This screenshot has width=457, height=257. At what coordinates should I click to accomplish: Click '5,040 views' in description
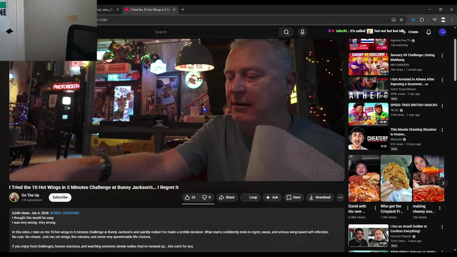[21, 213]
